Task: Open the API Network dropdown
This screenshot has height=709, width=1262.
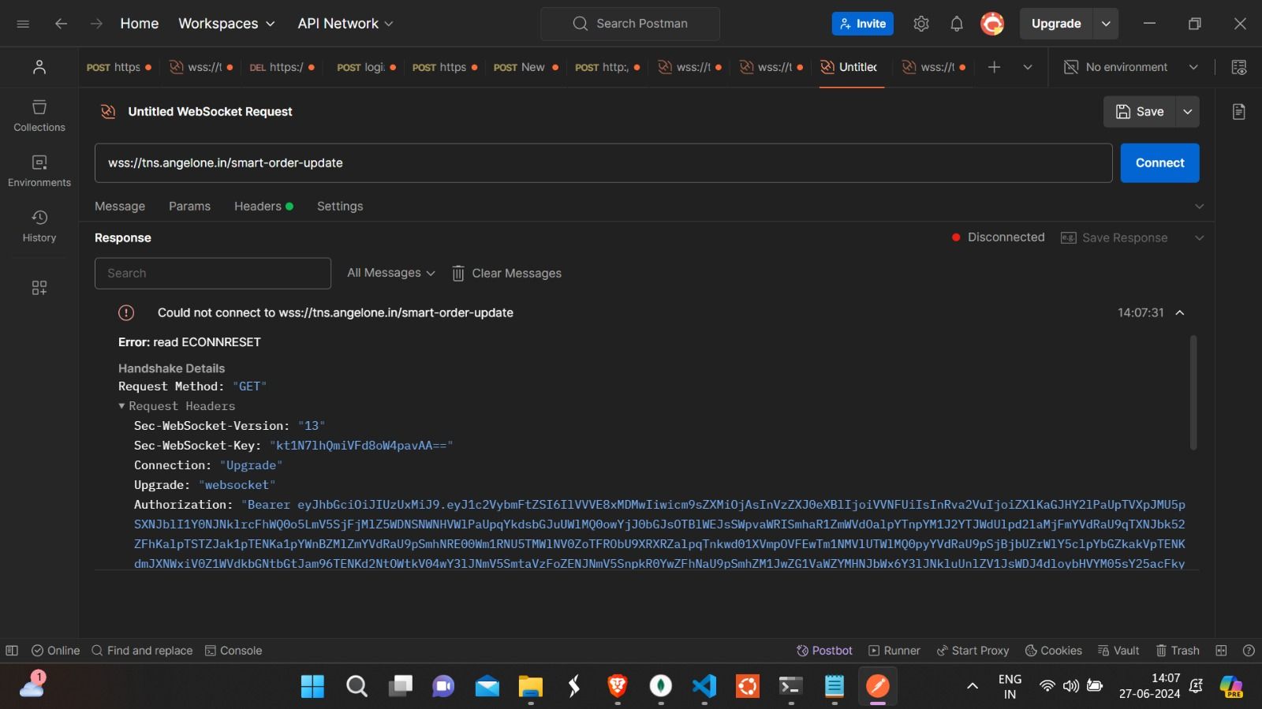Action: pos(345,24)
